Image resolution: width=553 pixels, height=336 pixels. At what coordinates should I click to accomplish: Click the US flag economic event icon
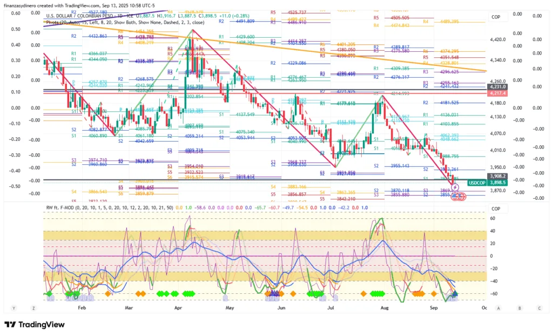pos(456,196)
